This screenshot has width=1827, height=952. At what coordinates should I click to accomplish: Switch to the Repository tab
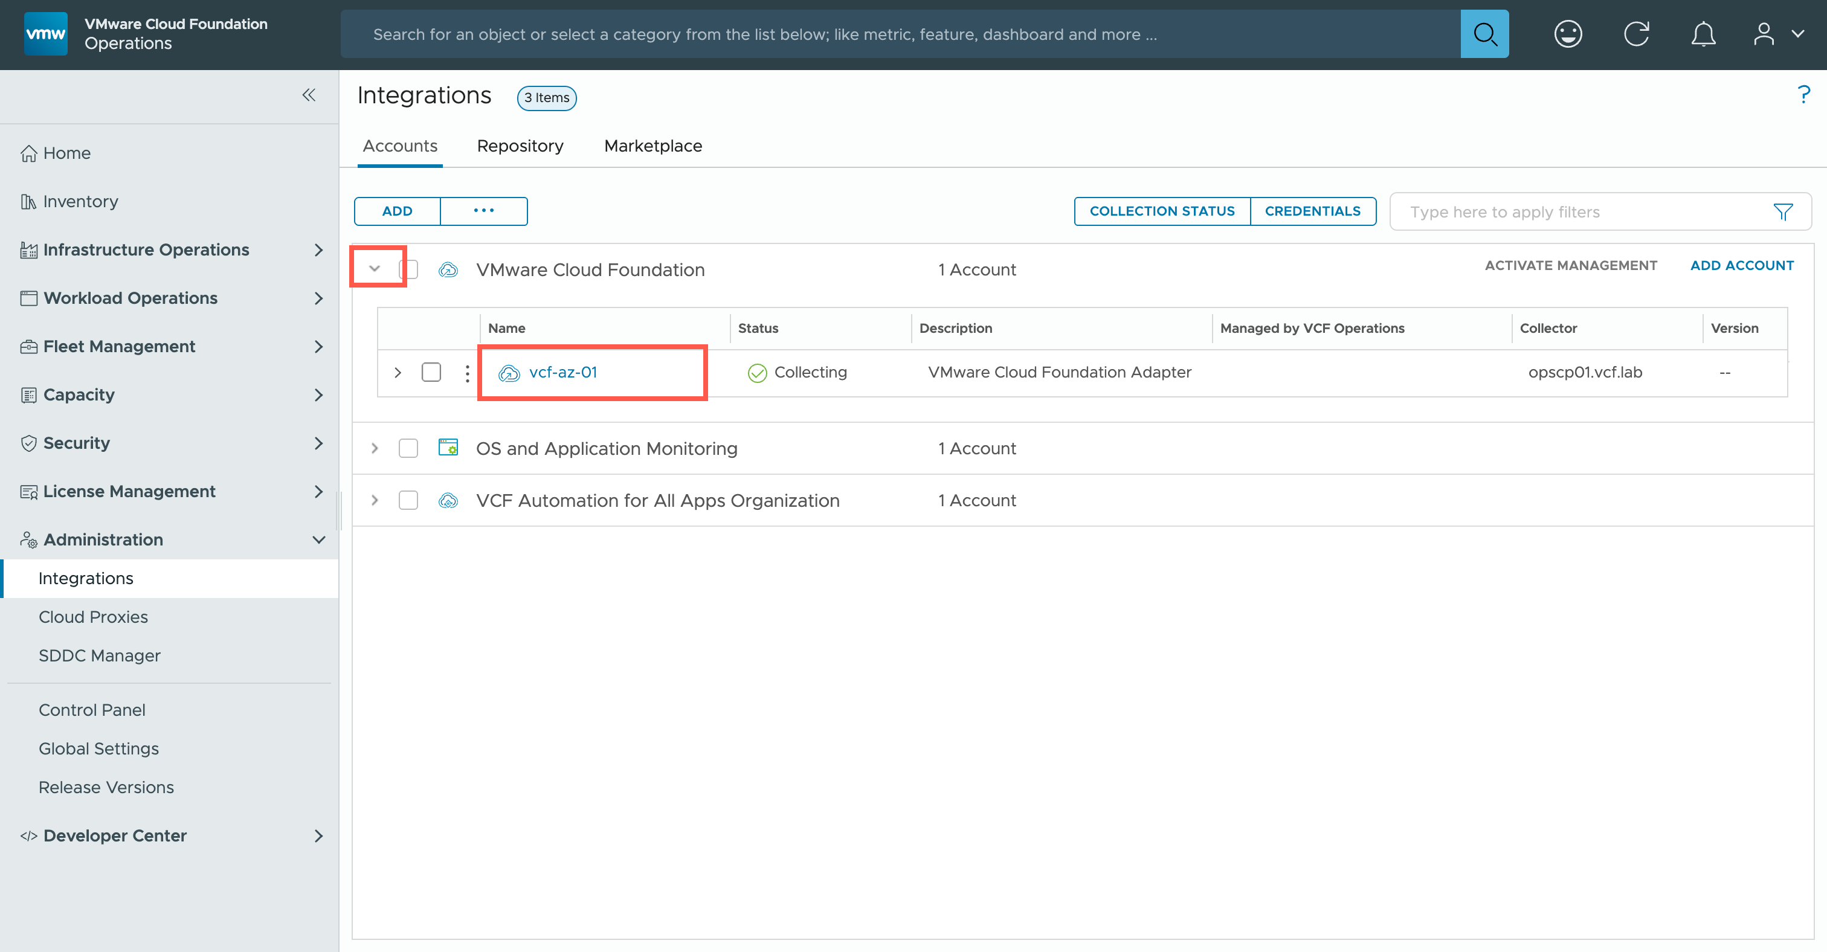pos(520,146)
